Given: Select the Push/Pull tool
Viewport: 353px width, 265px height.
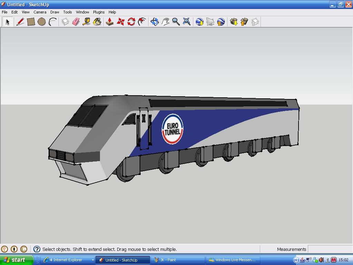Looking at the screenshot, I should [x=110, y=22].
